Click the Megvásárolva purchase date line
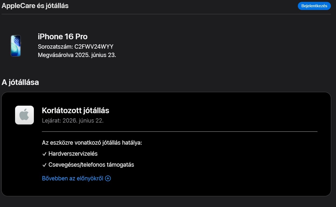This screenshot has width=336, height=207. click(x=77, y=55)
